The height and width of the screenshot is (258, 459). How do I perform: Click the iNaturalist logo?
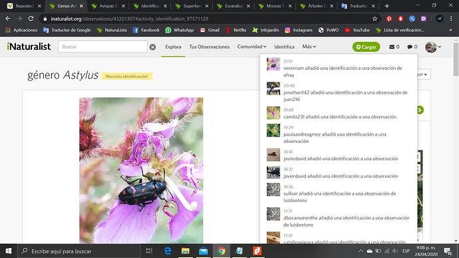coord(29,47)
